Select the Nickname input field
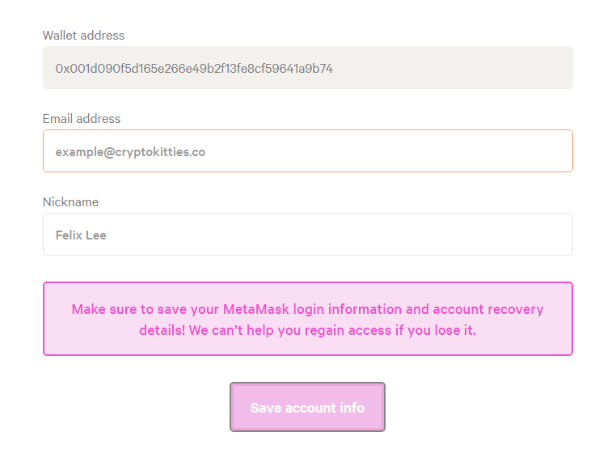The width and height of the screenshot is (599, 449). [x=308, y=234]
